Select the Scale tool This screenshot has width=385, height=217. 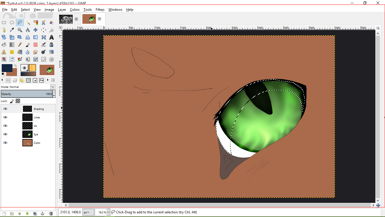point(12,37)
